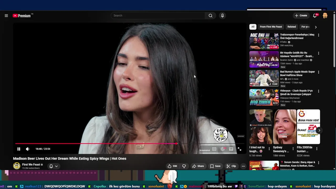Image resolution: width=336 pixels, height=189 pixels.
Task: Click the First We Feast watermark
Action: [220, 135]
